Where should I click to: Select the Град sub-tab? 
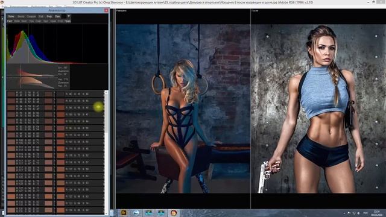pyautogui.click(x=68, y=21)
